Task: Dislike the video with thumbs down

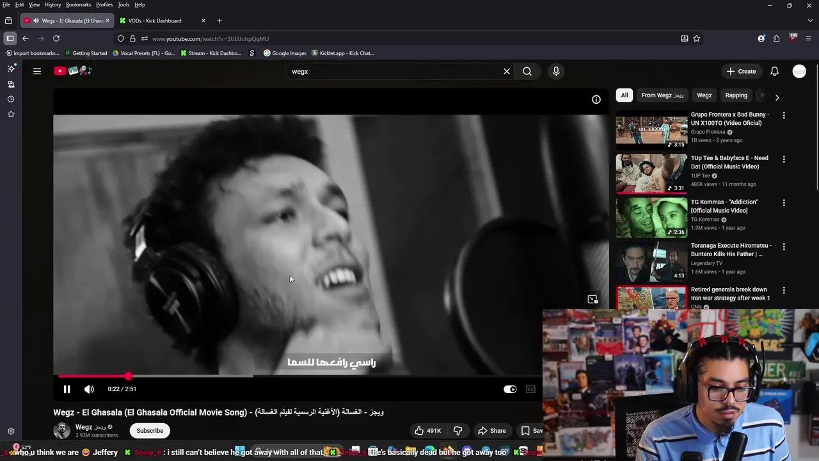Action: (x=457, y=430)
